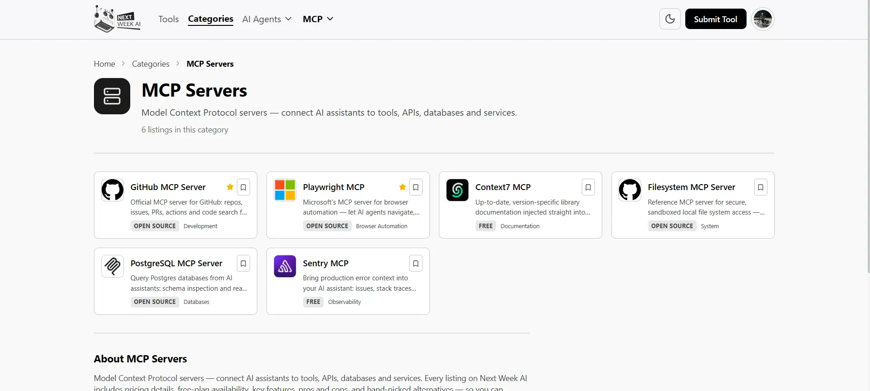Expand the MCP dropdown menu

coord(318,19)
